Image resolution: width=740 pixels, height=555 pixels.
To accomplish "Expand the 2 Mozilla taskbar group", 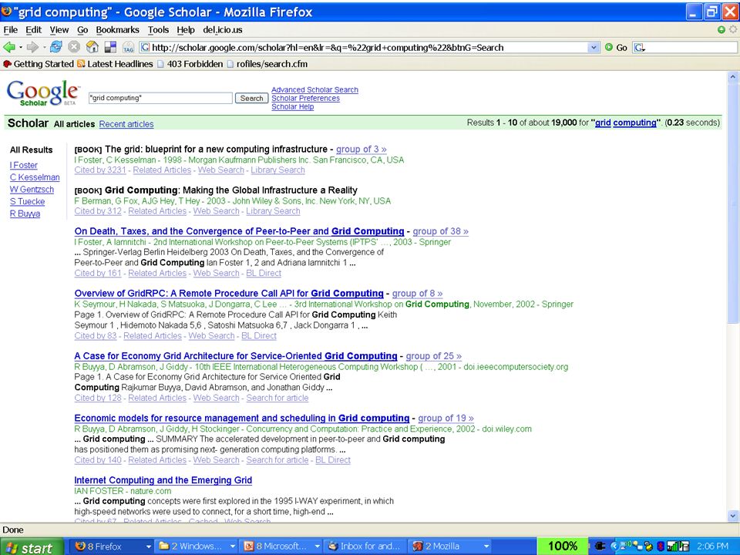I will [486, 547].
